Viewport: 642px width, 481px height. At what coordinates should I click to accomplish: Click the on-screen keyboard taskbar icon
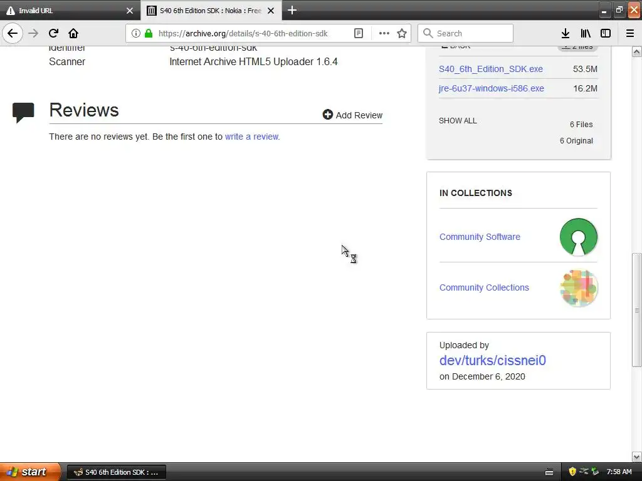click(549, 472)
